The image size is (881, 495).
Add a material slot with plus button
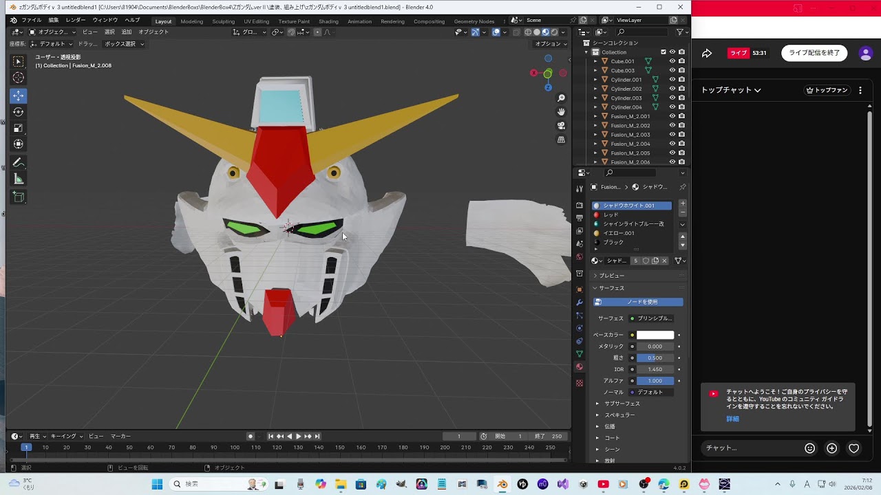[x=683, y=204]
